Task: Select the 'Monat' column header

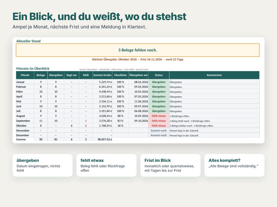Action: [25, 75]
